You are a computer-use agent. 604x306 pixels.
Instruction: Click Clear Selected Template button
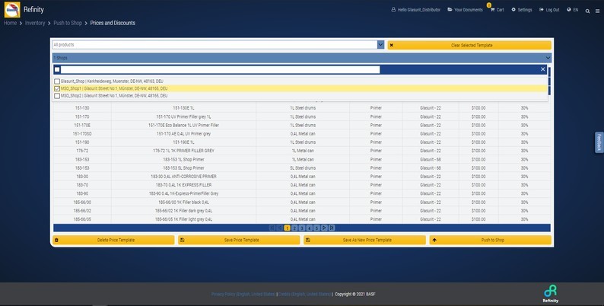pos(469,45)
